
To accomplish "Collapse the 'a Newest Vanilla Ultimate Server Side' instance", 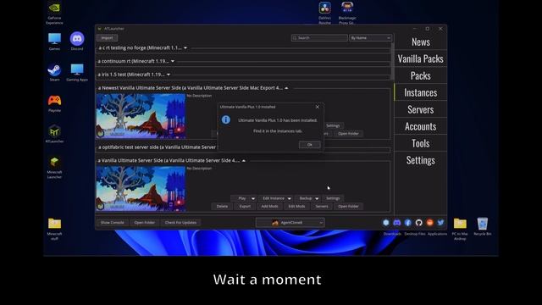I will (x=286, y=88).
